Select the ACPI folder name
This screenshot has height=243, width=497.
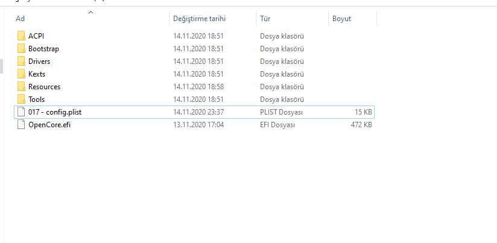tap(36, 36)
